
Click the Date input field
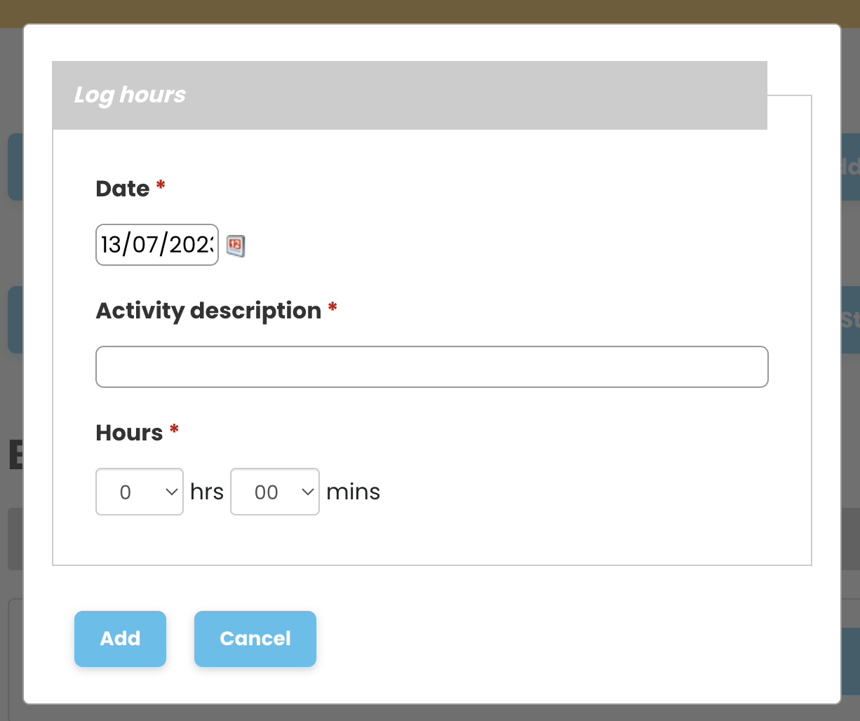pos(157,245)
